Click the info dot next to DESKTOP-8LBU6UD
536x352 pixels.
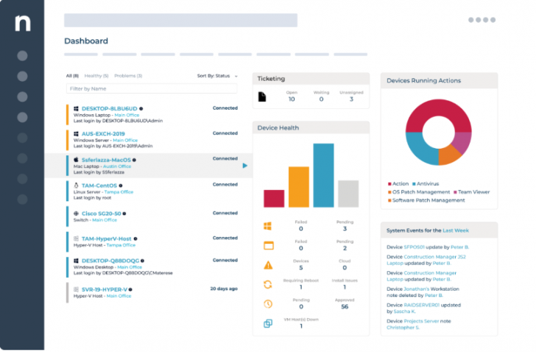pos(141,109)
